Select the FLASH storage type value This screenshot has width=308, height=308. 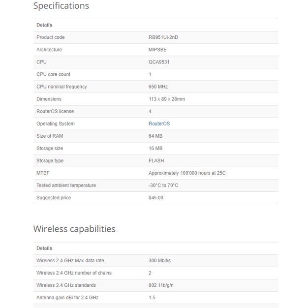pos(156,160)
